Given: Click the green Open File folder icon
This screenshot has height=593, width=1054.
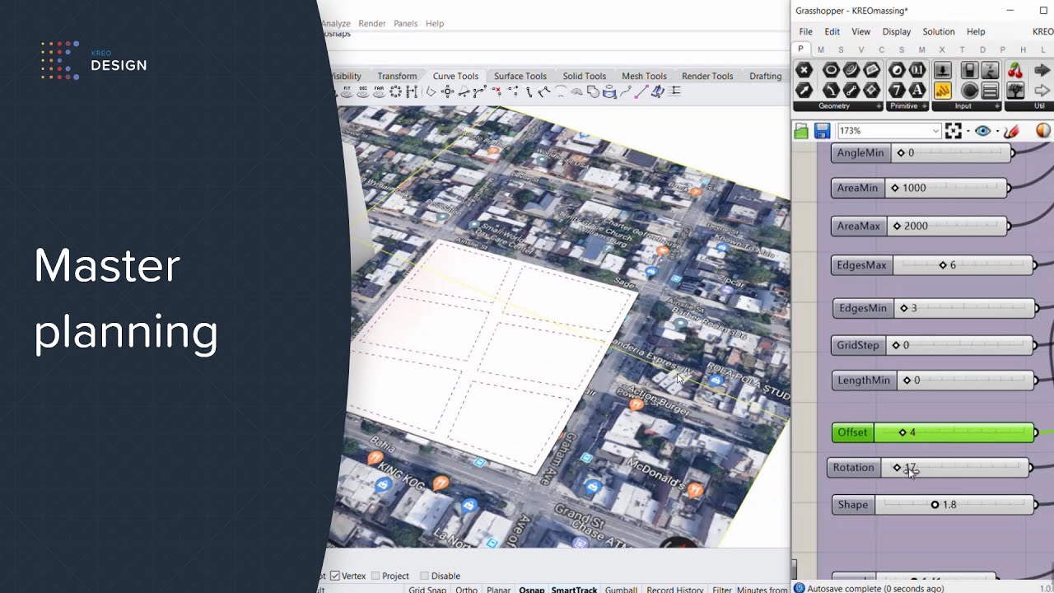Looking at the screenshot, I should tap(801, 131).
